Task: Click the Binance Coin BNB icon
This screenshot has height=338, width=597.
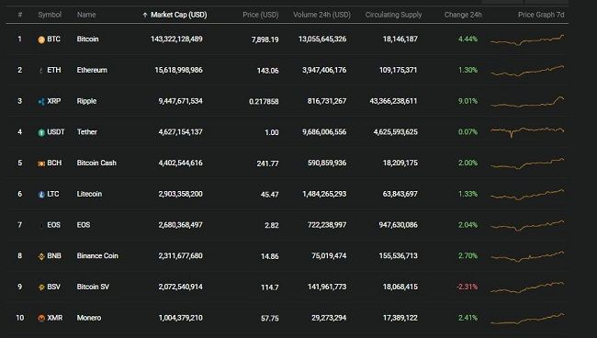Action: tap(41, 256)
